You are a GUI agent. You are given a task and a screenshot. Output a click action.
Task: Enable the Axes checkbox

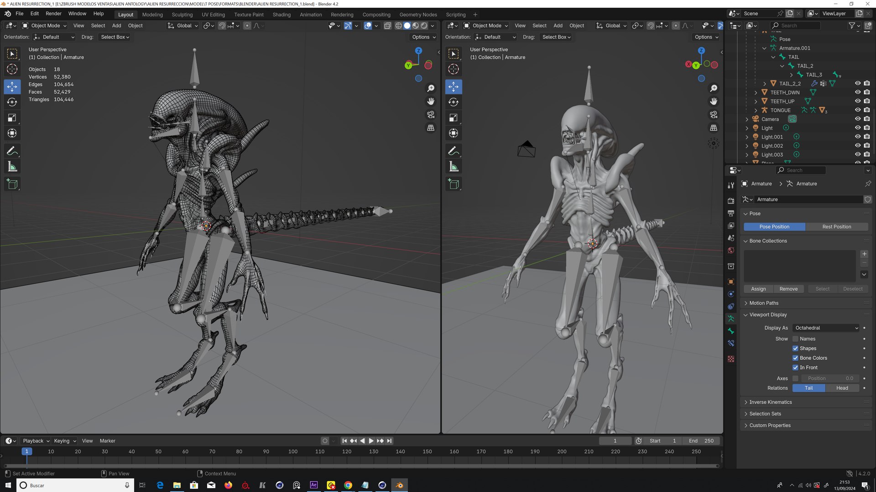[795, 379]
